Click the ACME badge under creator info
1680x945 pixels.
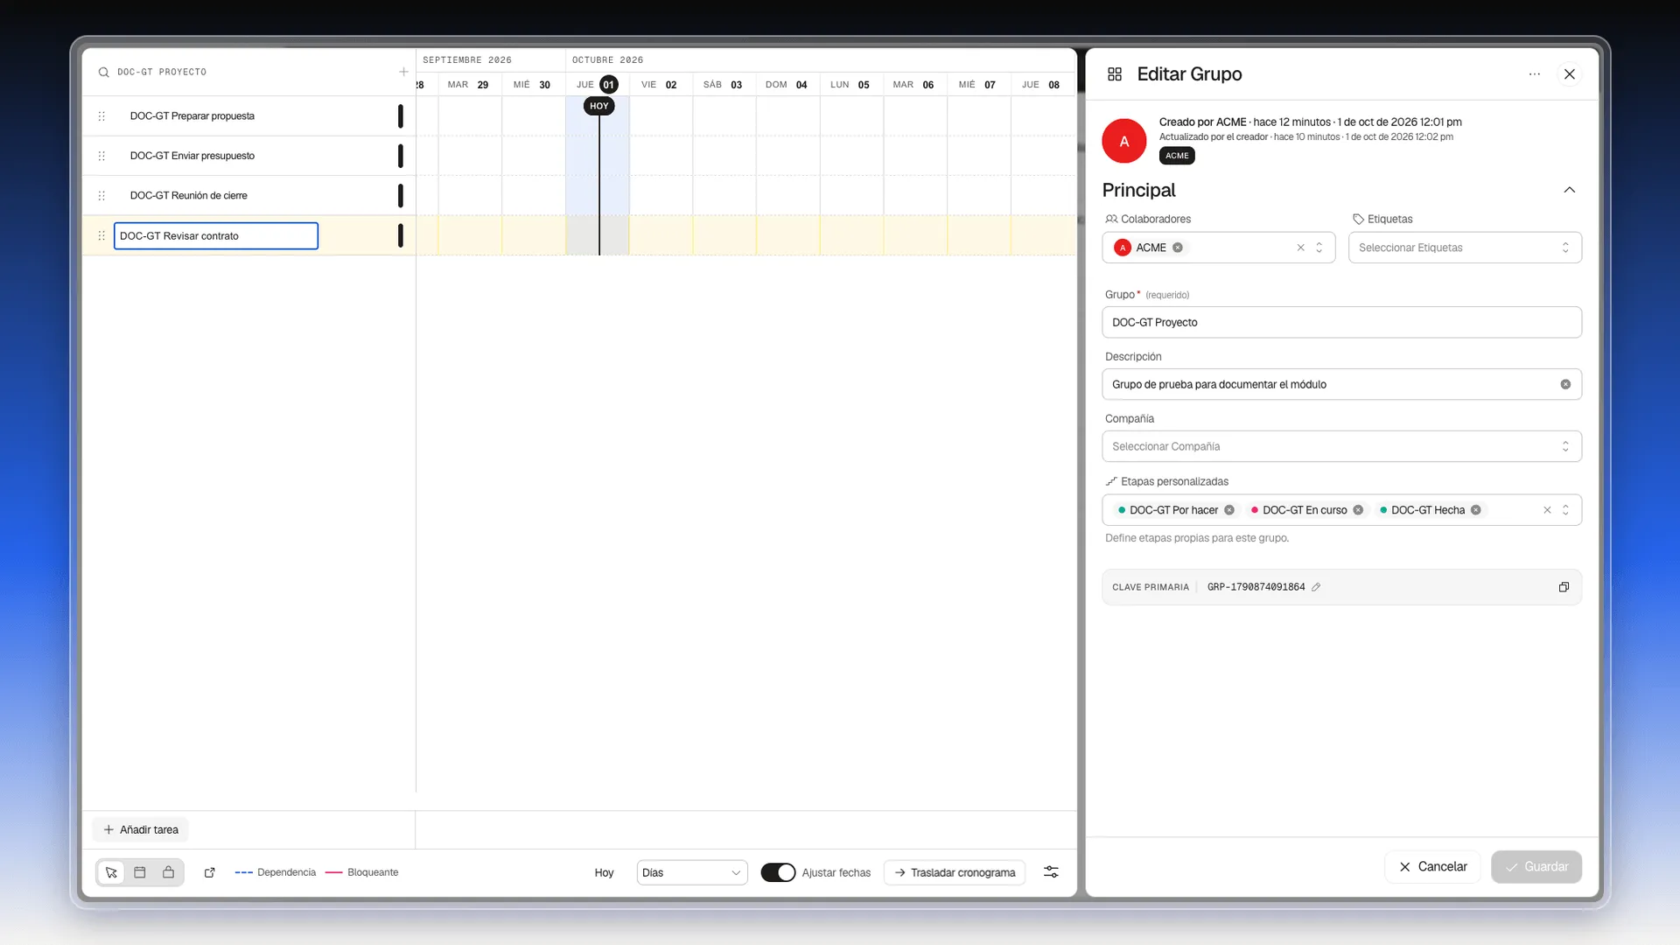click(x=1177, y=156)
